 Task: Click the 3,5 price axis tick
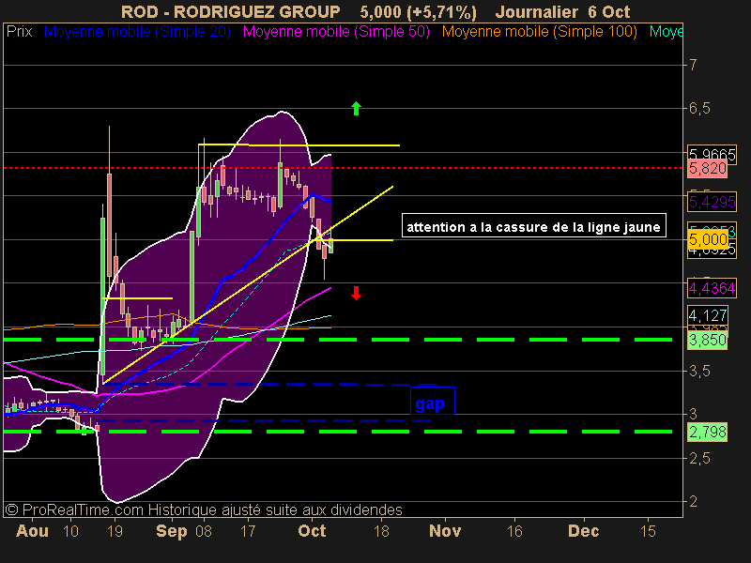[699, 371]
